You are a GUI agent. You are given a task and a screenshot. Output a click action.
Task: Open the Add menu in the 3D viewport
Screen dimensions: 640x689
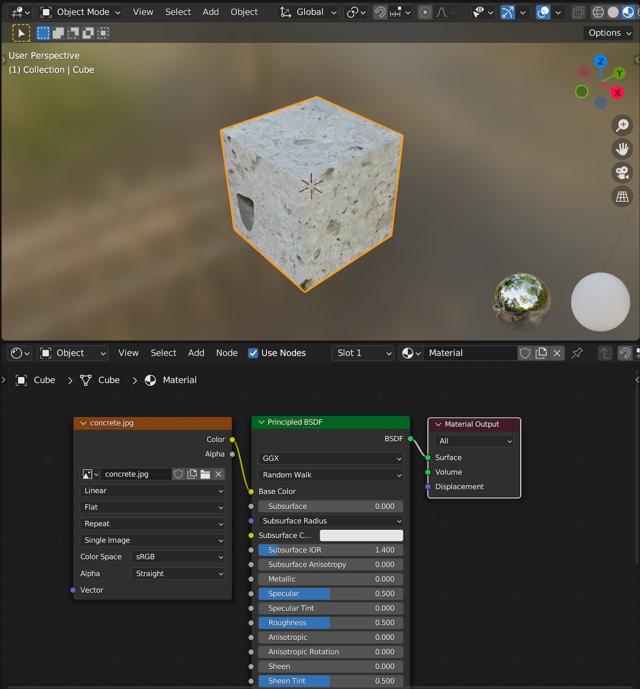coord(210,12)
